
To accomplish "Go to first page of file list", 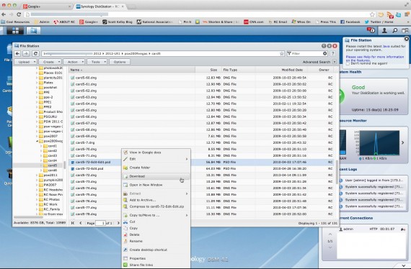I will [x=73, y=223].
